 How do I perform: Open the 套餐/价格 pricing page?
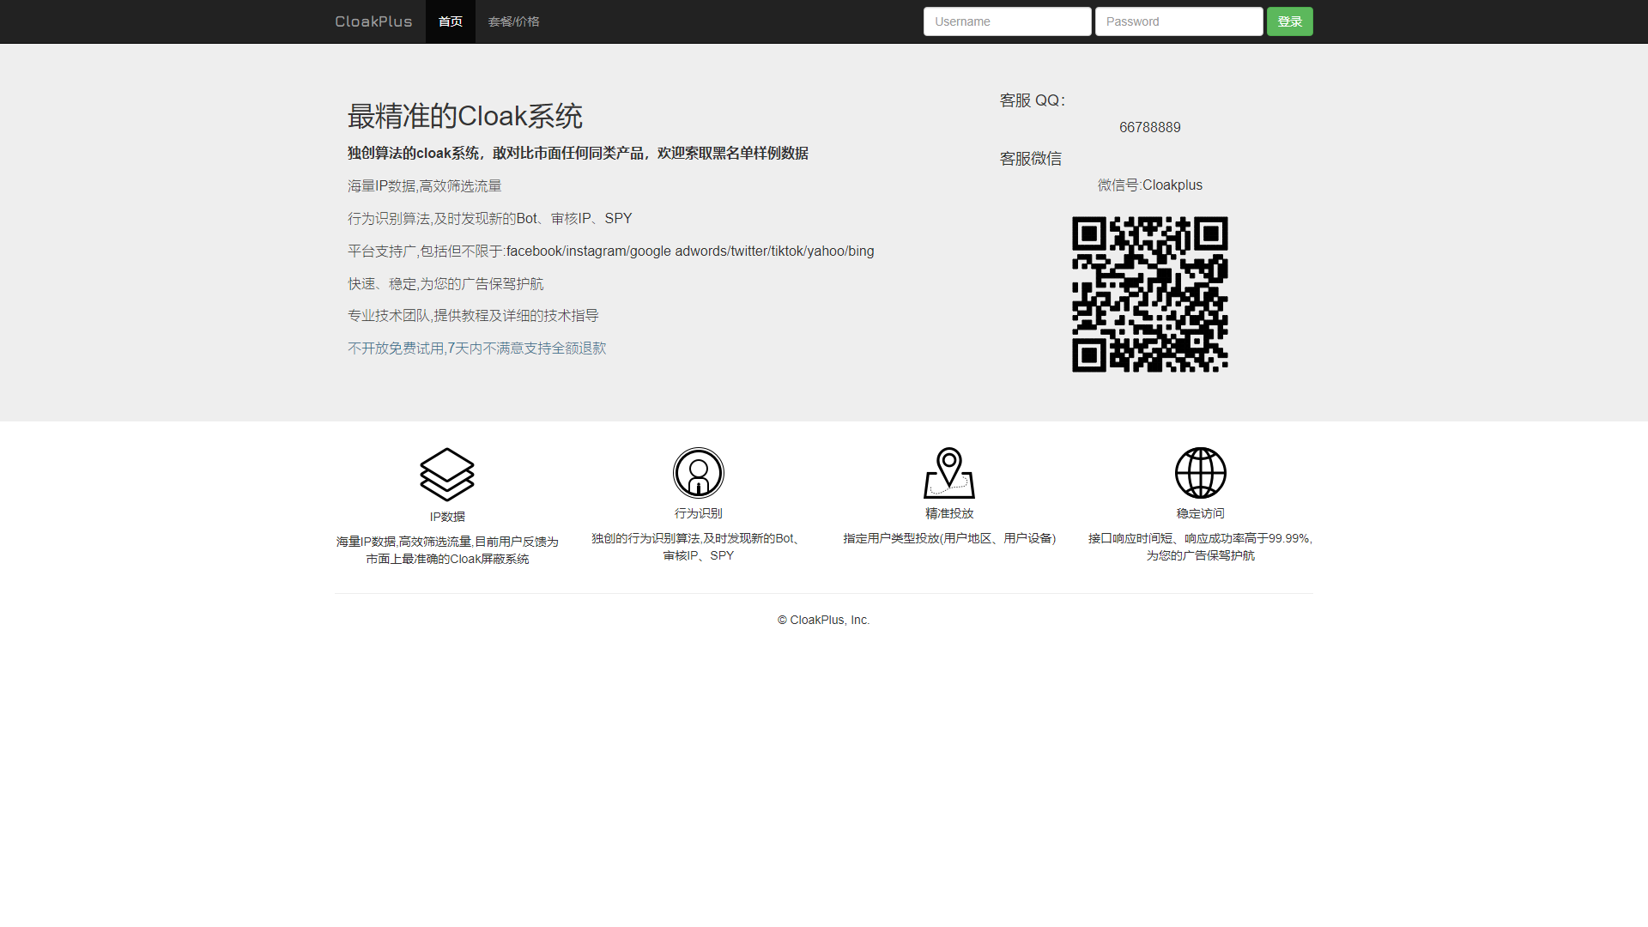(x=513, y=21)
